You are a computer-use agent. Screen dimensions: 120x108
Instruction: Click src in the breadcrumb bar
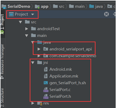[x=62, y=7]
